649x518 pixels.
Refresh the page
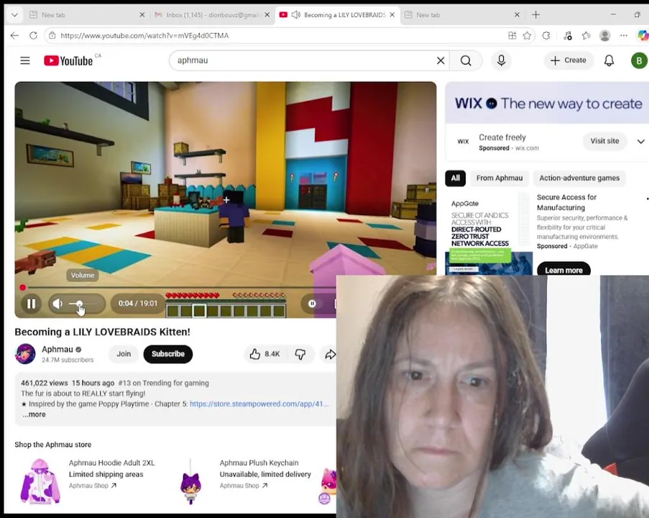pos(34,36)
